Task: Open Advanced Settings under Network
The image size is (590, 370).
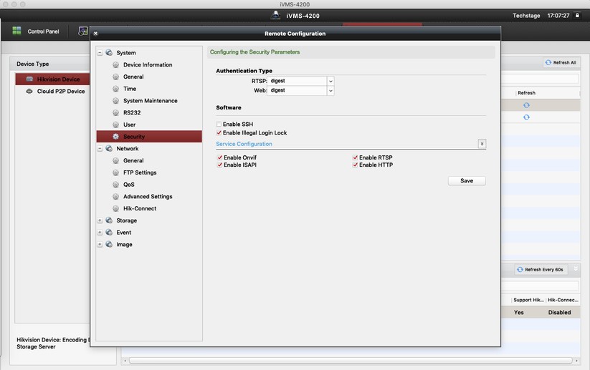Action: point(148,197)
